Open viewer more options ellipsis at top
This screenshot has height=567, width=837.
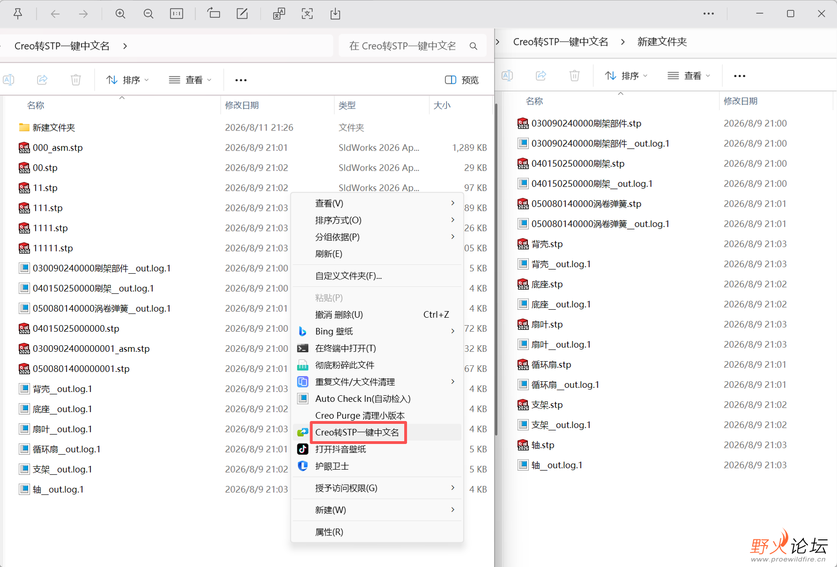[x=709, y=14]
